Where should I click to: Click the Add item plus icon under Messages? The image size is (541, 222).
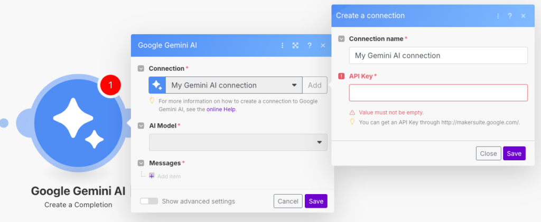[x=152, y=176]
